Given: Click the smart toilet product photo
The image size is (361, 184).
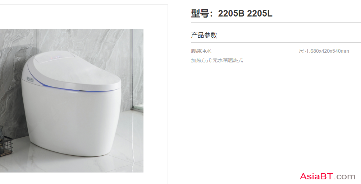Looking at the screenshot, I should point(72,101).
